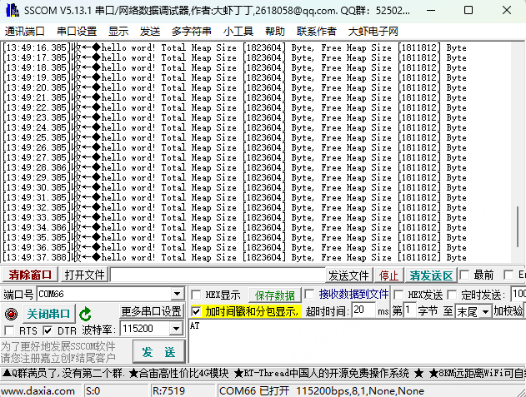Click the 关闭串口 button
The height and width of the screenshot is (397, 526).
(48, 314)
